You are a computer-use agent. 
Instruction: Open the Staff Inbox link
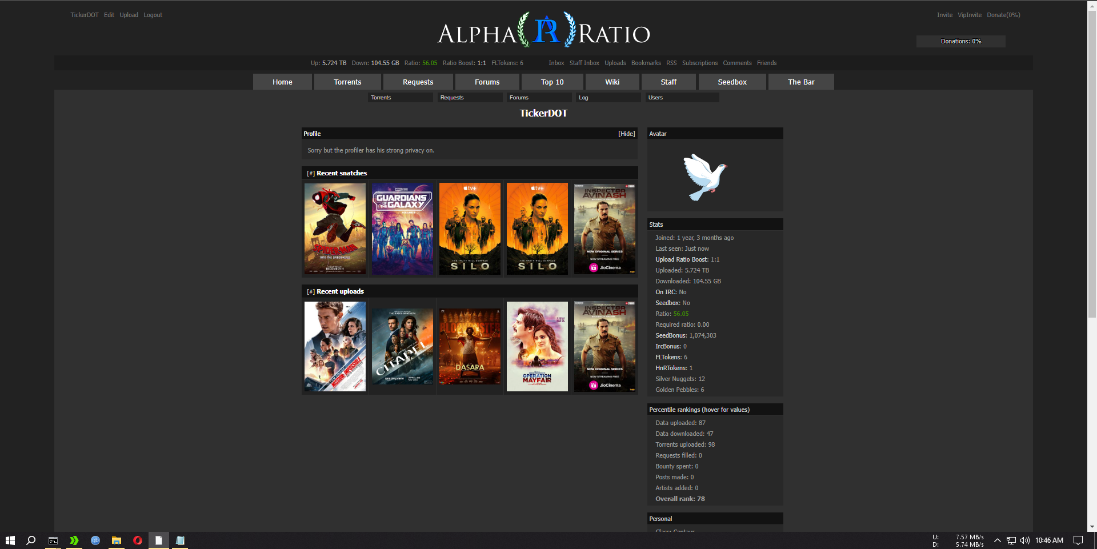click(584, 63)
